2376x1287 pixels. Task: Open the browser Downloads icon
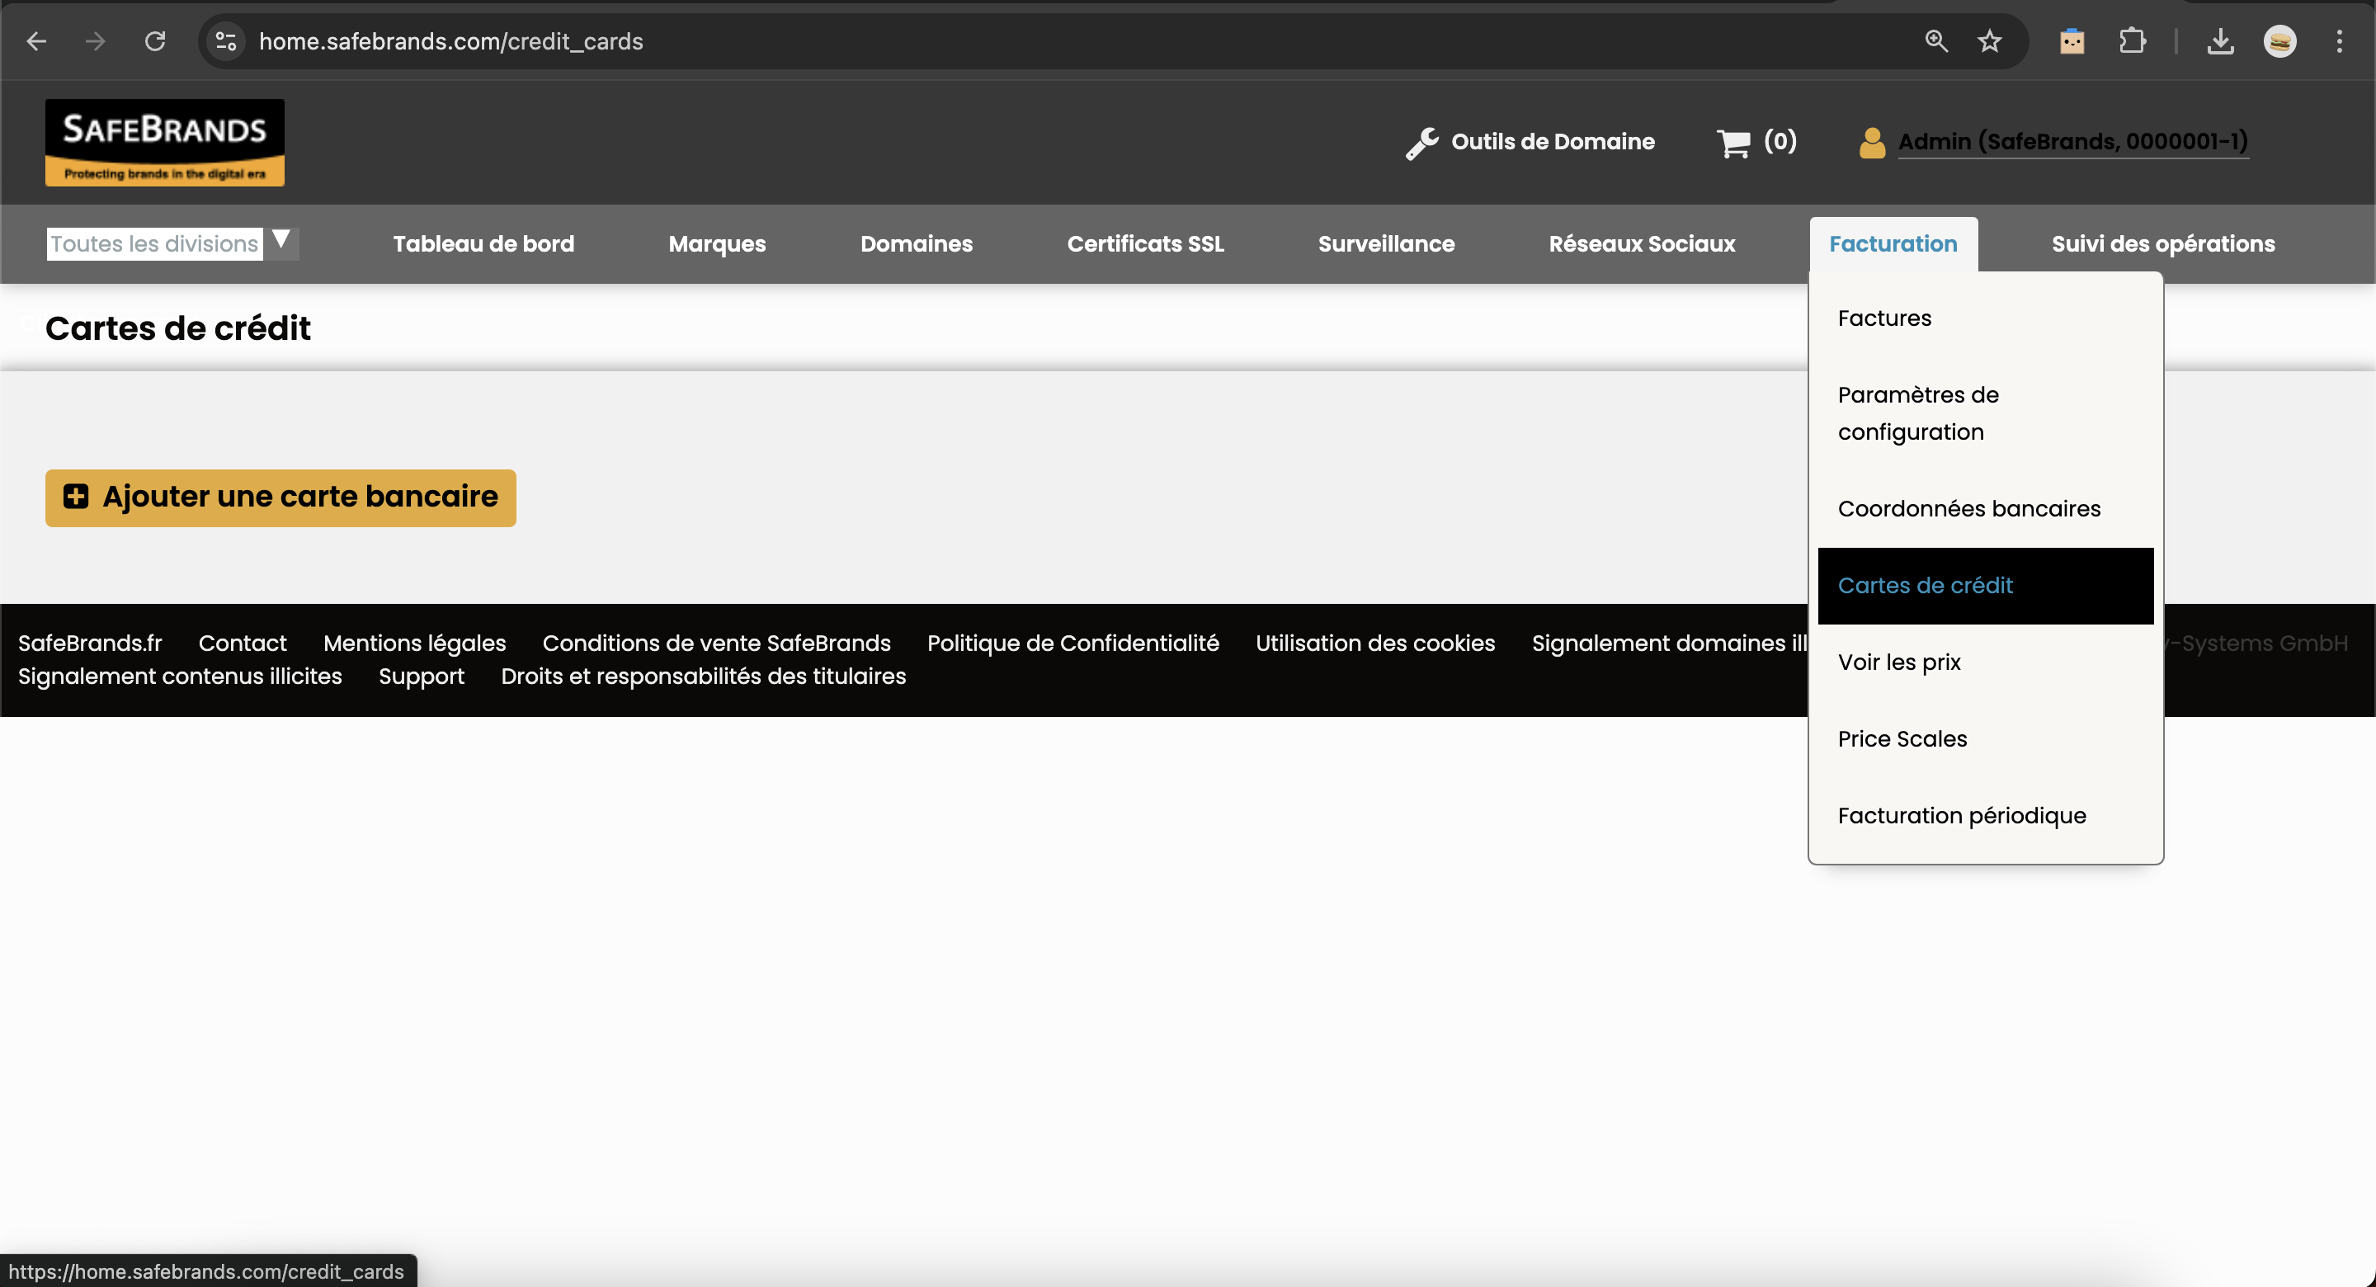2220,41
